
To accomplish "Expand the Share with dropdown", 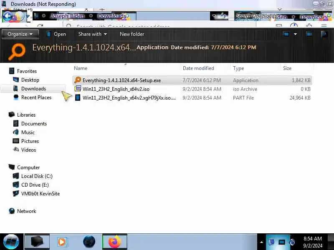I will [92, 34].
